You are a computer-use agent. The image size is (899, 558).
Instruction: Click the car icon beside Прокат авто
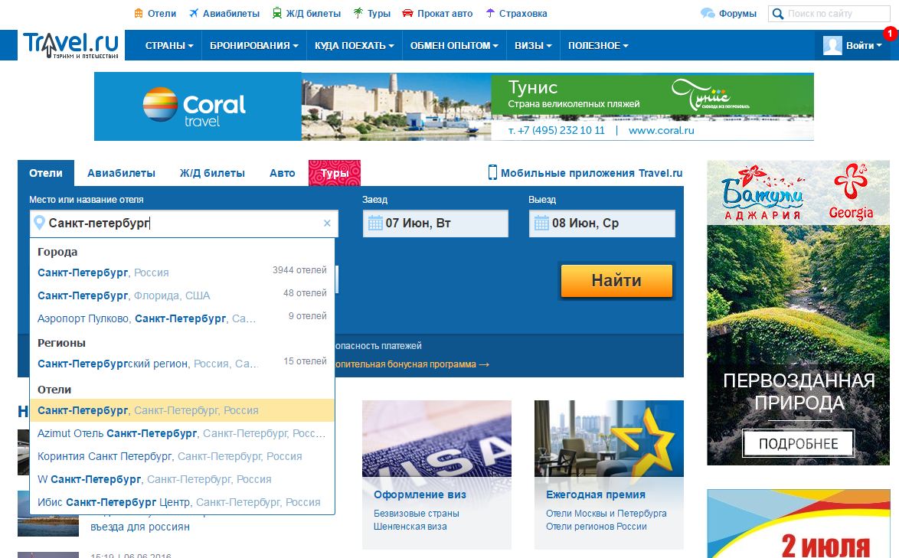click(x=407, y=13)
